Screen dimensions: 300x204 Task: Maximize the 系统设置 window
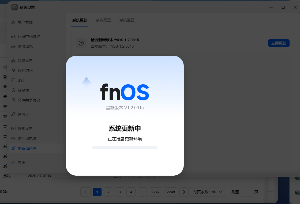[x=283, y=7]
